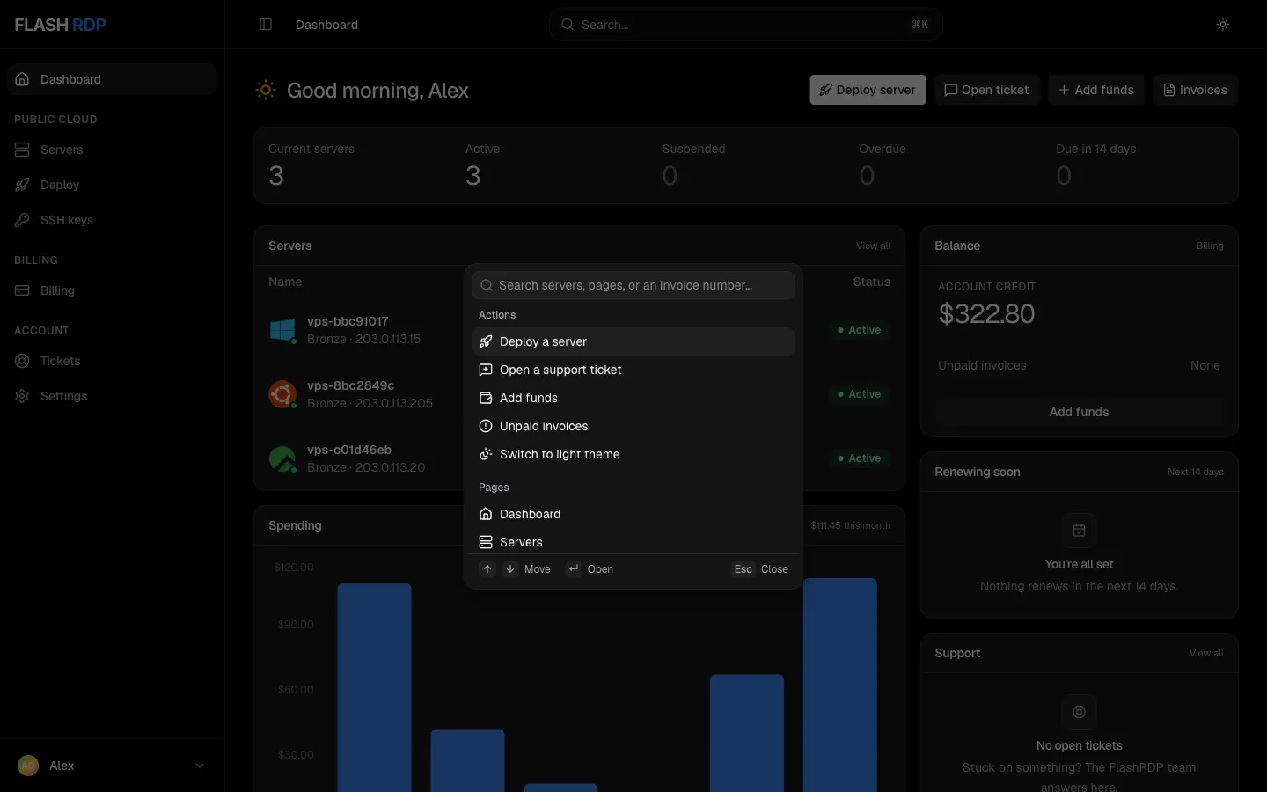Open the Invoices button
Viewport: 1267px width, 792px height.
(x=1196, y=90)
